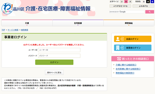Focus the Google site search box
155x94 pixels.
click(127, 12)
